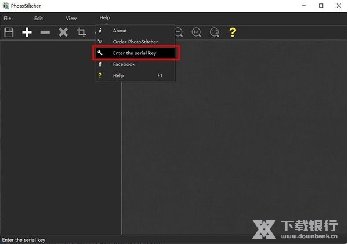Click the plus icon to add images

27,32
